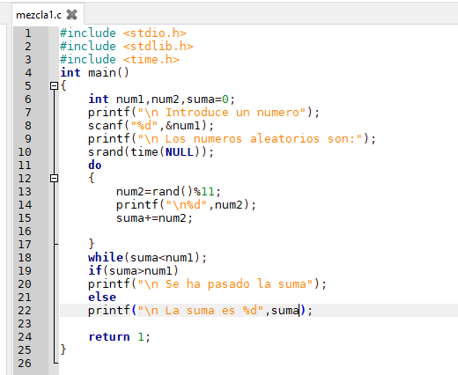Close the mezcla1.c tab
The height and width of the screenshot is (375, 458).
point(72,14)
